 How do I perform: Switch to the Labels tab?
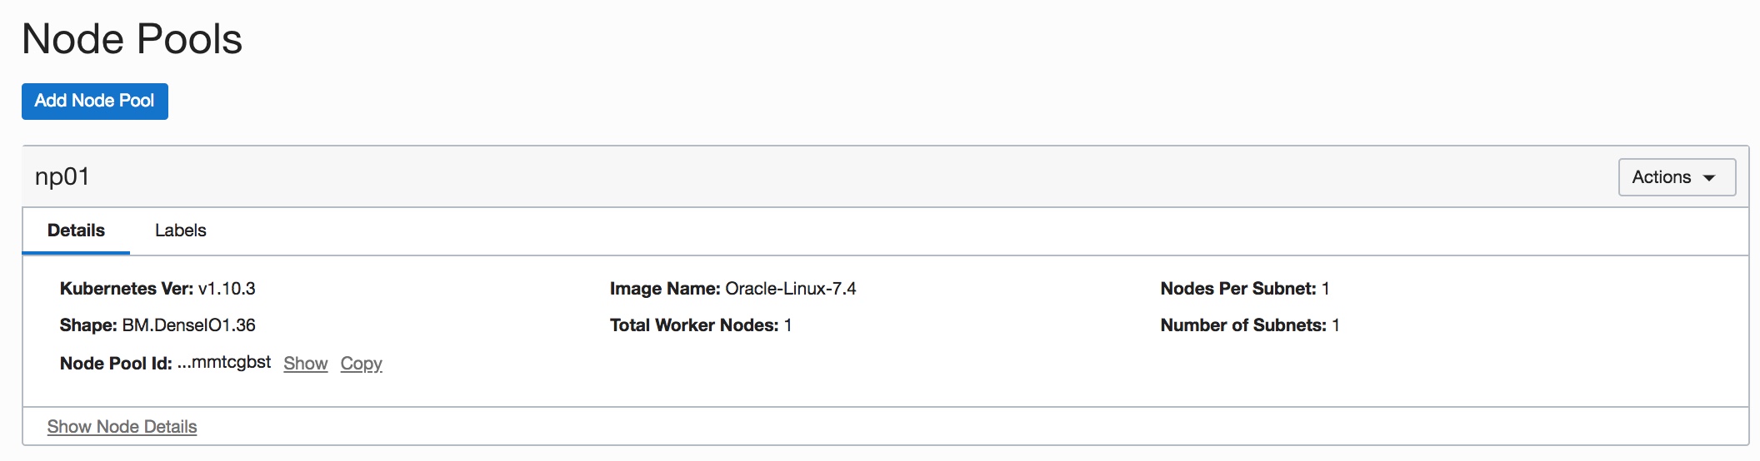click(x=180, y=230)
